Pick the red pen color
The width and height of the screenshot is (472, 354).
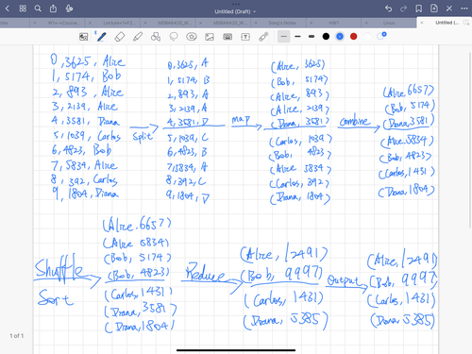coord(354,37)
